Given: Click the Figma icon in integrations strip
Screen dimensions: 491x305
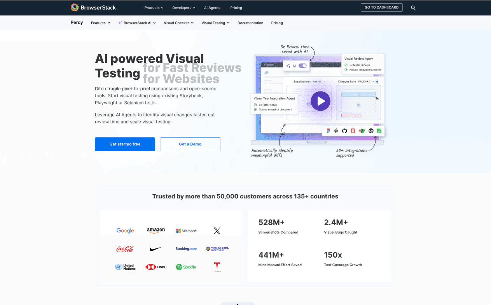Looking at the screenshot, I should click(x=328, y=131).
